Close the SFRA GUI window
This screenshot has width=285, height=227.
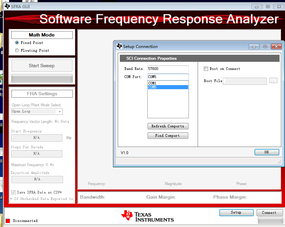click(279, 7)
